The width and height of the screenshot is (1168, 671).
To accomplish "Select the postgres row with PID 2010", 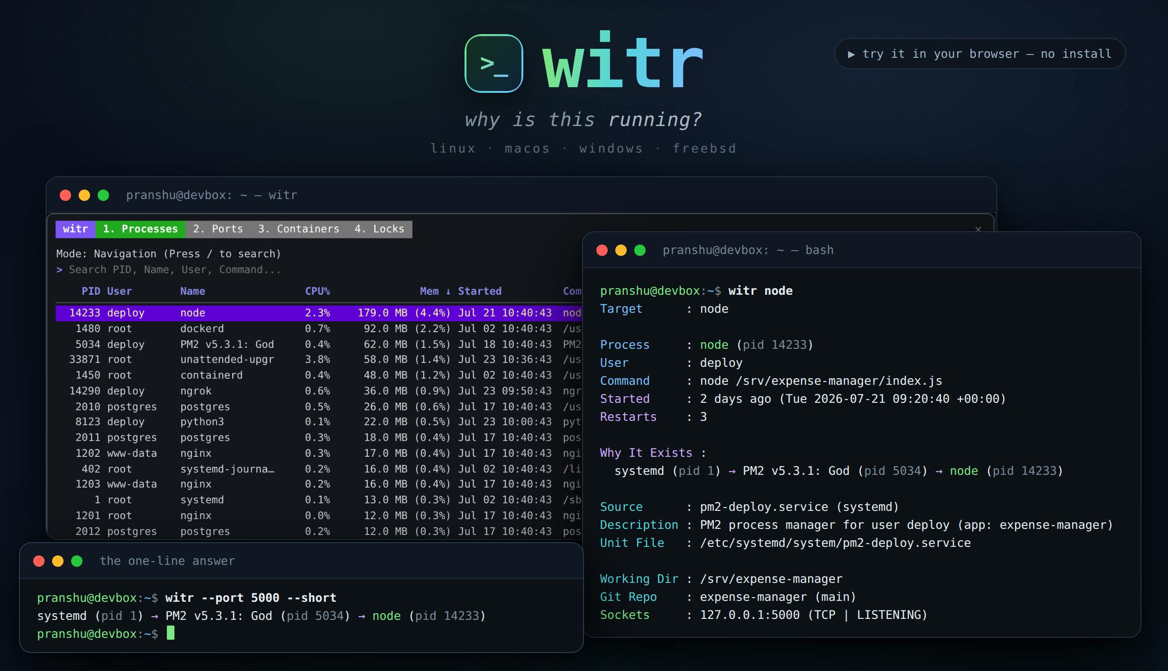I will [319, 407].
